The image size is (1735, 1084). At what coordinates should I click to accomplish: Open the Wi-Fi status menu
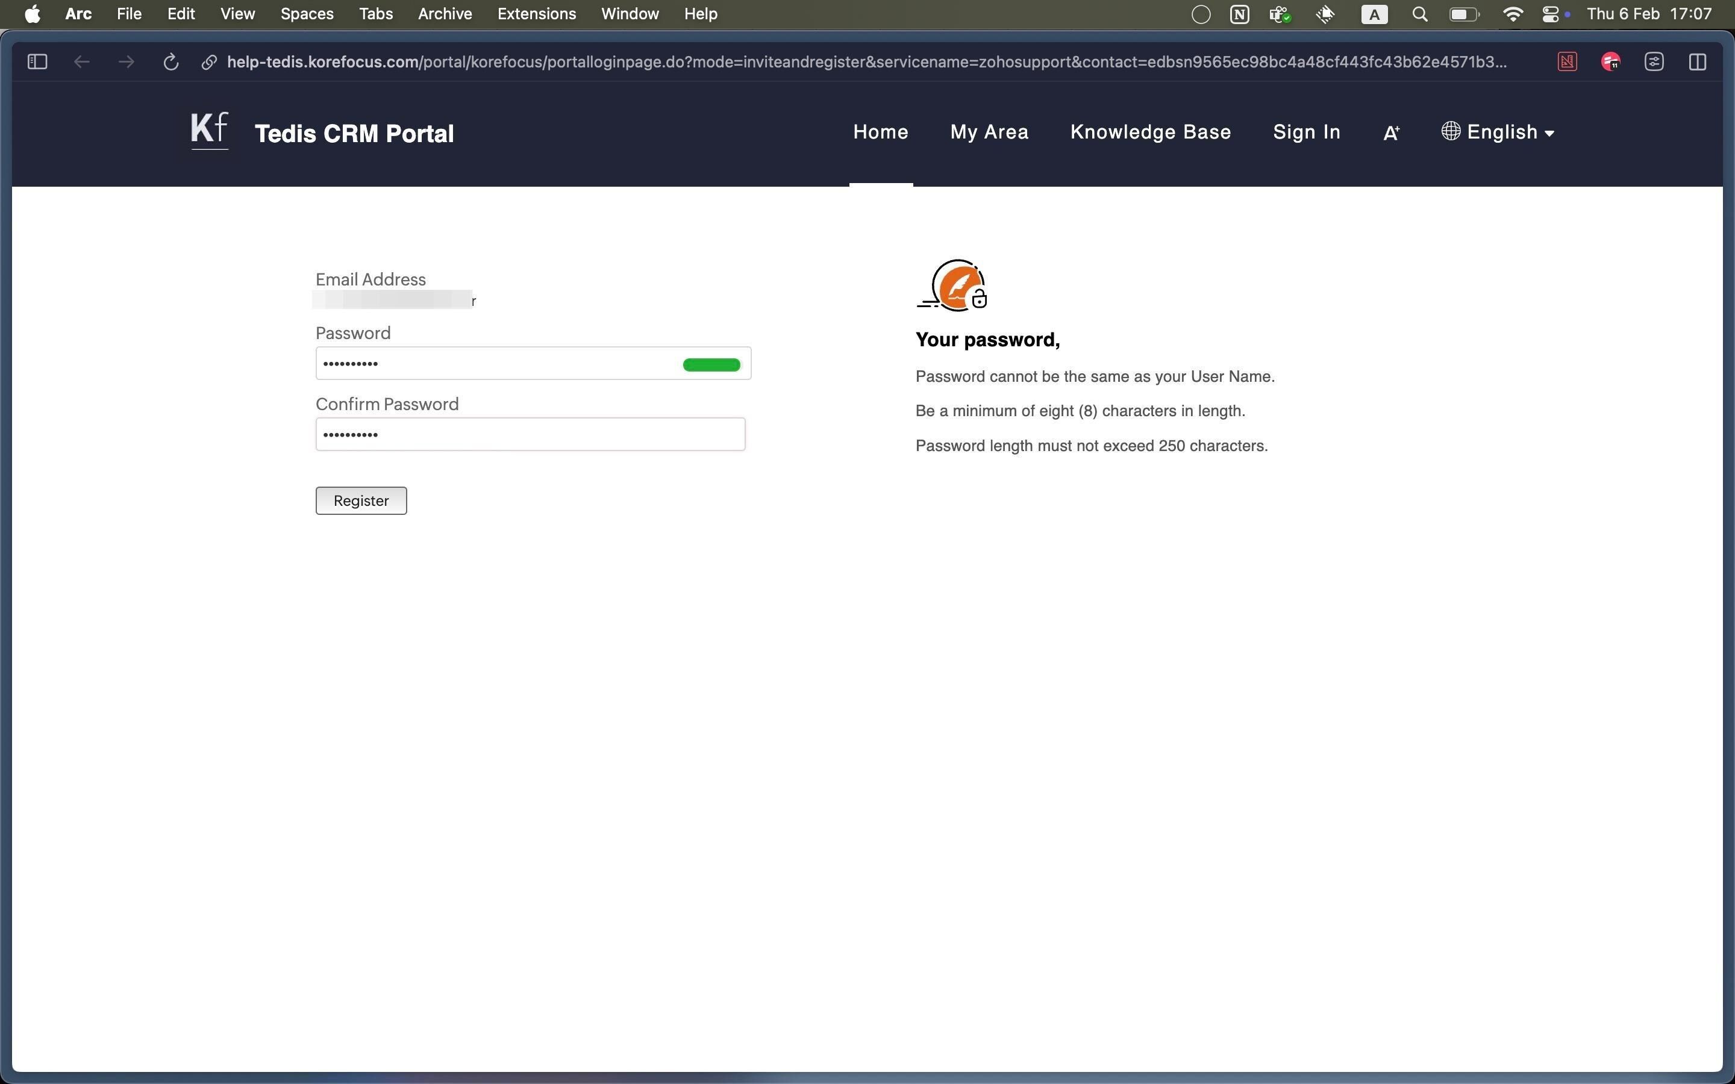1512,14
